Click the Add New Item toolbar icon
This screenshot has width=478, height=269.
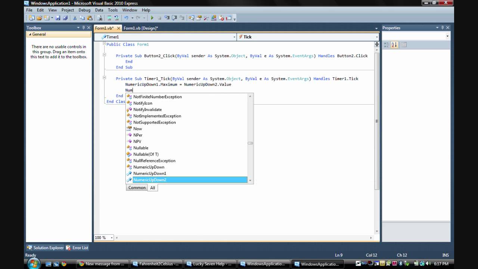[x=47, y=18]
